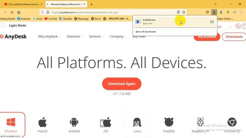Click the Pocket save icon
Screen dimensions: 246x138
207,12
